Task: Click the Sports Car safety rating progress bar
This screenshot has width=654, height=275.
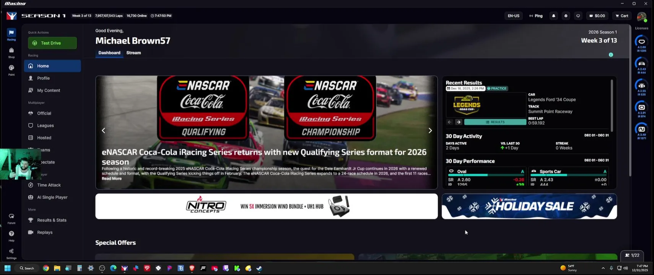Action: tap(568, 175)
